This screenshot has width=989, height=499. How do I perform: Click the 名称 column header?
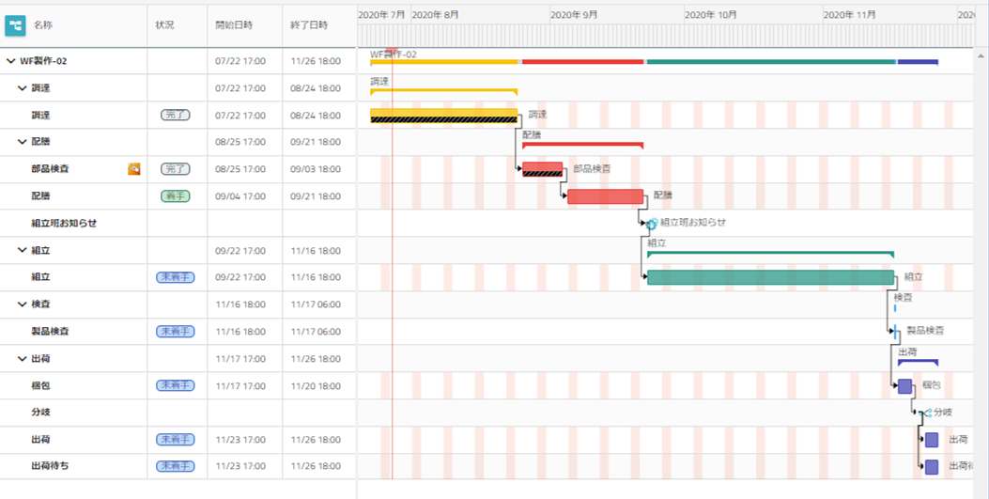click(x=43, y=24)
